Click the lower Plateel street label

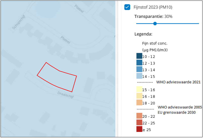pyautogui.click(x=65, y=40)
